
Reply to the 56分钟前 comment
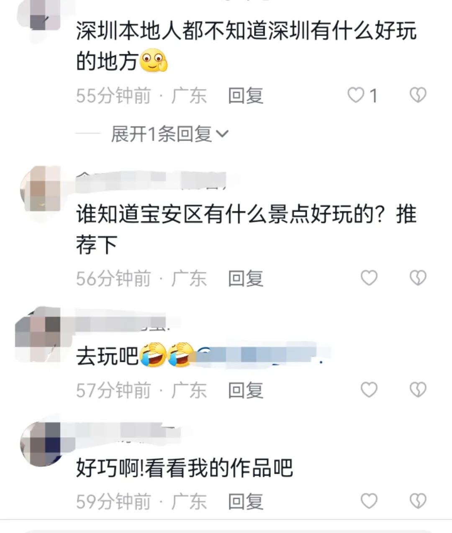coord(246,278)
